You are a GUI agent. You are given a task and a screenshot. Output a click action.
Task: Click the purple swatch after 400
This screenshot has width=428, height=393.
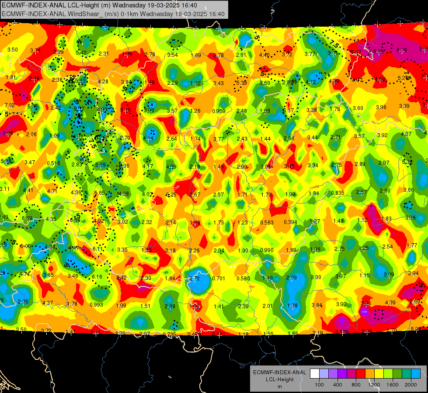click(x=342, y=374)
